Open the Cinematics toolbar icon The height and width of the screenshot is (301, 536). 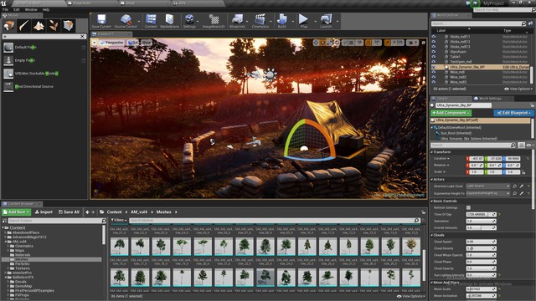pos(260,21)
